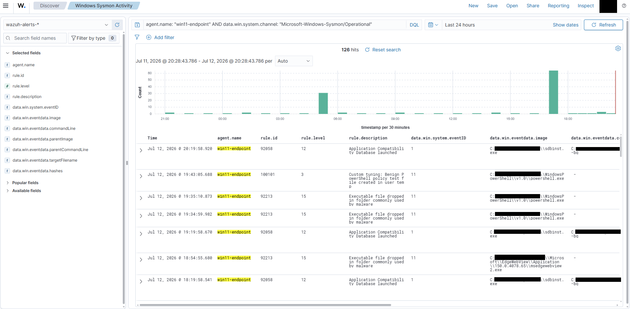Click the histogram bar near 05:00
Image resolution: width=630 pixels, height=309 pixels.
[x=323, y=103]
